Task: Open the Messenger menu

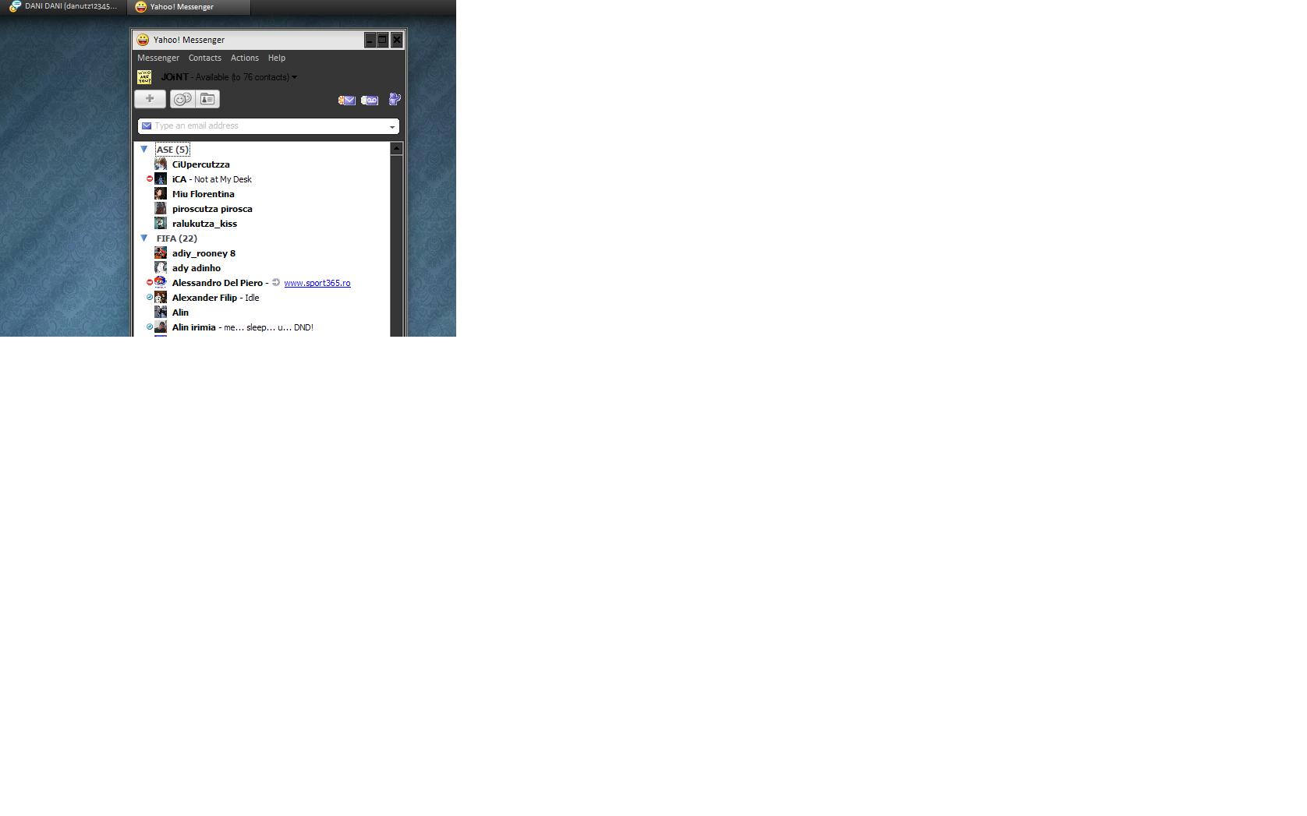Action: coord(158,58)
